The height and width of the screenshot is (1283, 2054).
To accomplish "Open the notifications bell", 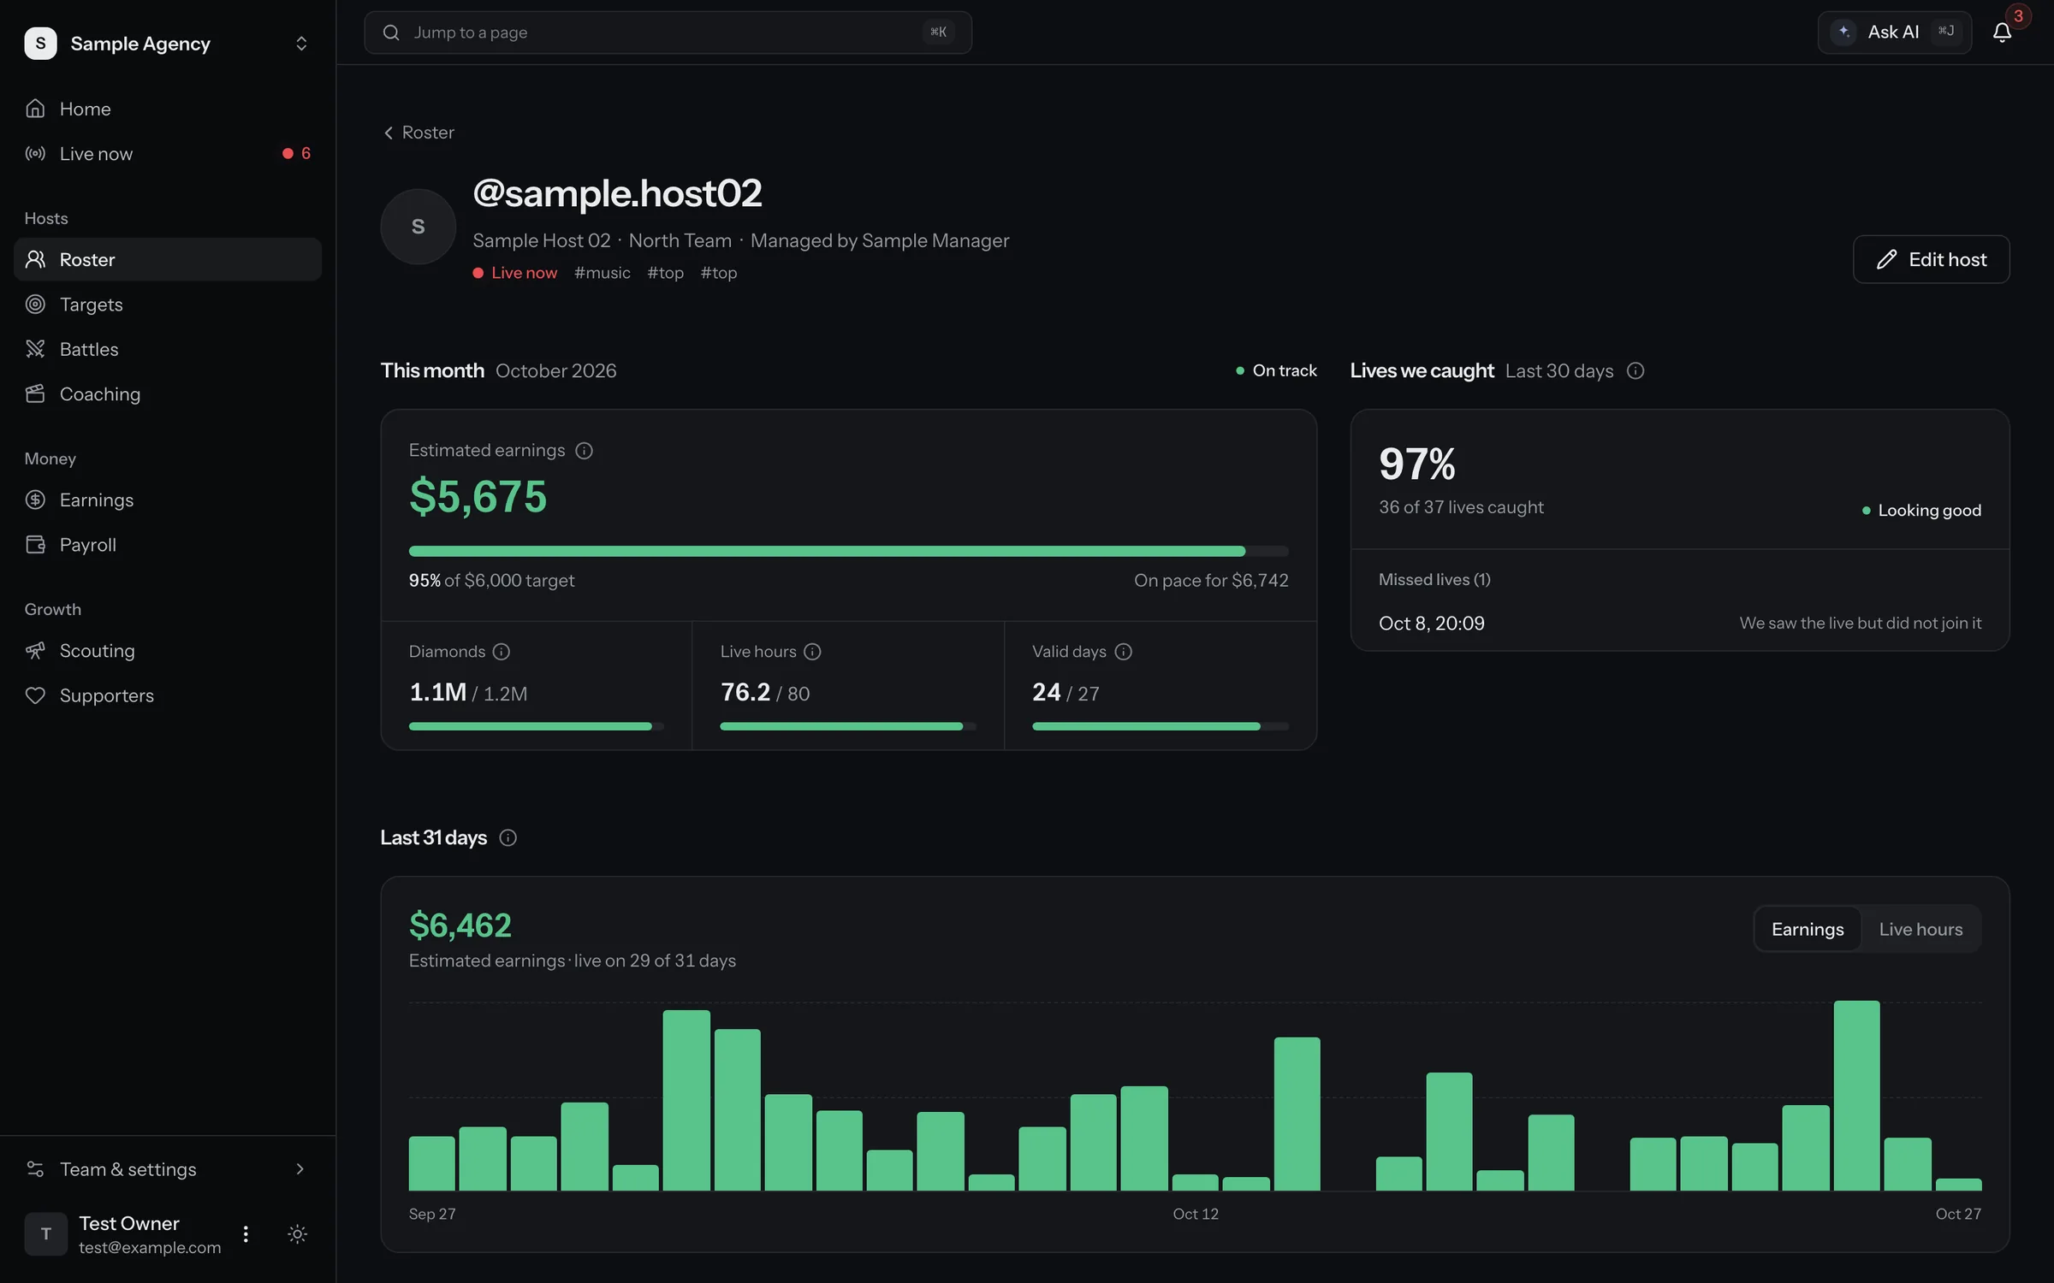I will 2002,33.
